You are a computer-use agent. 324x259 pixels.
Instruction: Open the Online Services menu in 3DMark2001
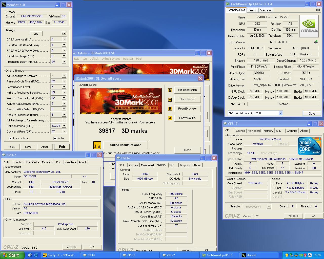pyautogui.click(x=111, y=59)
